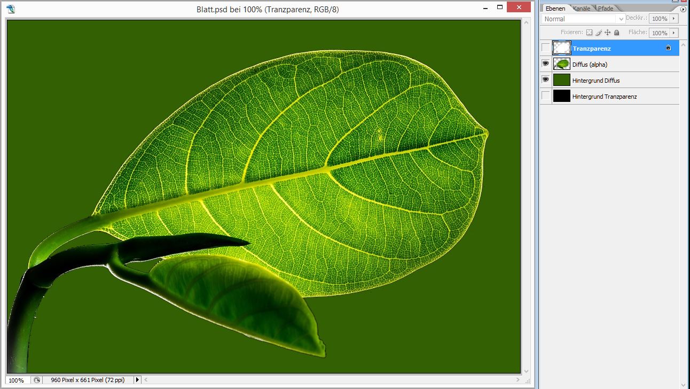Screen dimensions: 690x389
Task: Click the lock badge on Tranzparenz layer
Action: point(668,48)
